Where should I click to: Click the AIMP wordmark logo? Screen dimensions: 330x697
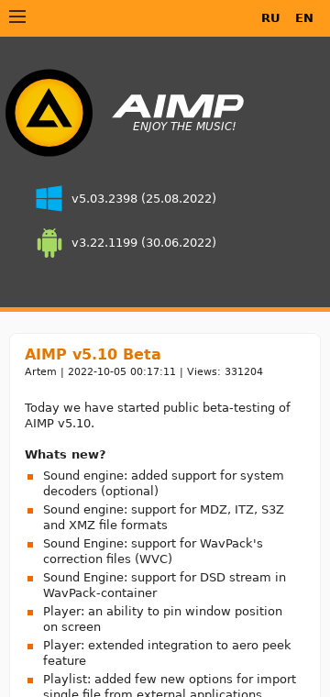[178, 105]
